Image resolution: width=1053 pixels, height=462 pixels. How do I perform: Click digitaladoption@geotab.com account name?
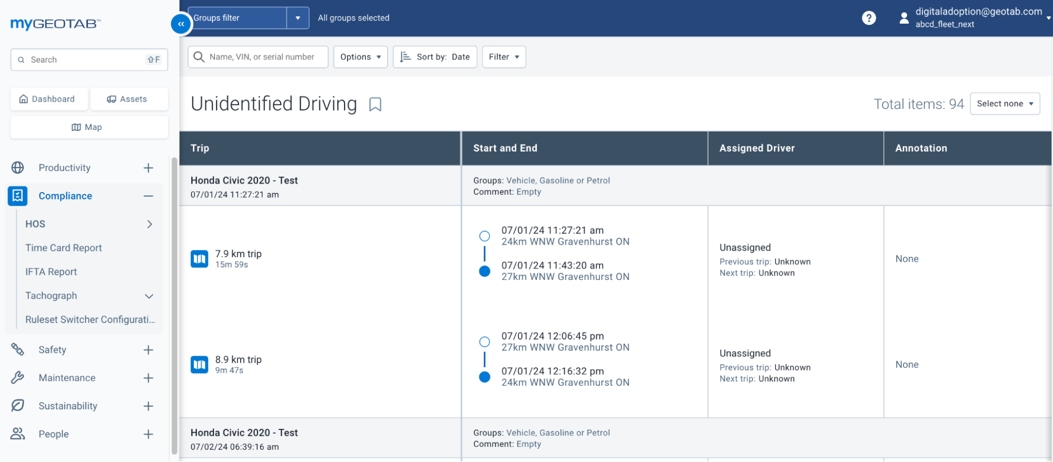coord(979,12)
